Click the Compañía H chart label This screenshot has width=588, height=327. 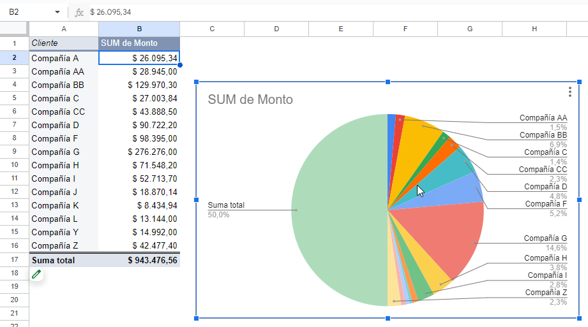[545, 263]
